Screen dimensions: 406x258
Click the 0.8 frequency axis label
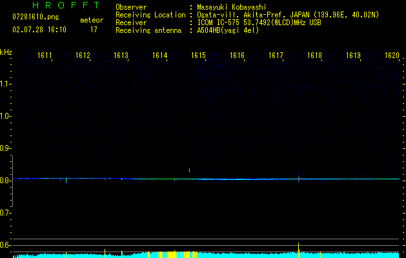(5, 181)
